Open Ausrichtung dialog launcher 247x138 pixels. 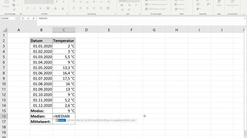(x=115, y=14)
